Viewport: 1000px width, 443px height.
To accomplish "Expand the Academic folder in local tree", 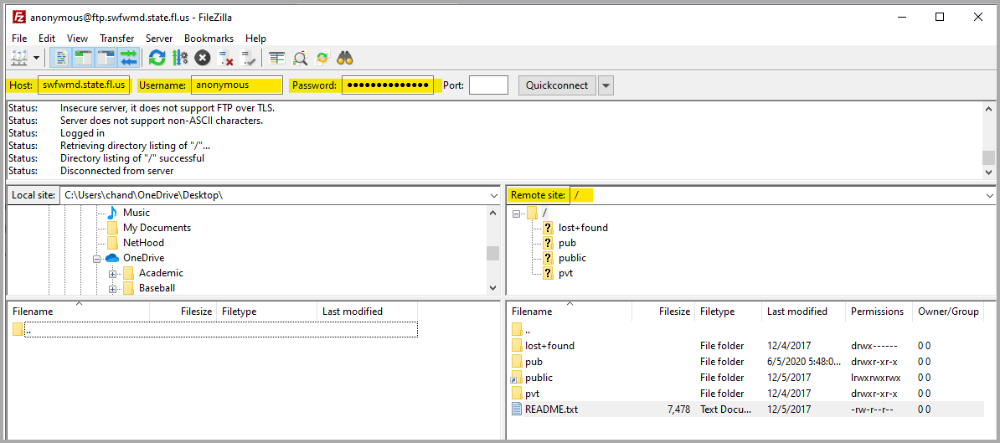I will (112, 273).
